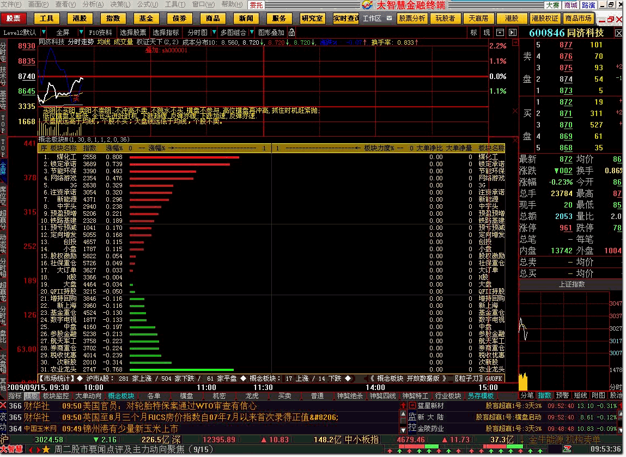
Task: Open the 帮助(H) menu
Action: [x=232, y=4]
